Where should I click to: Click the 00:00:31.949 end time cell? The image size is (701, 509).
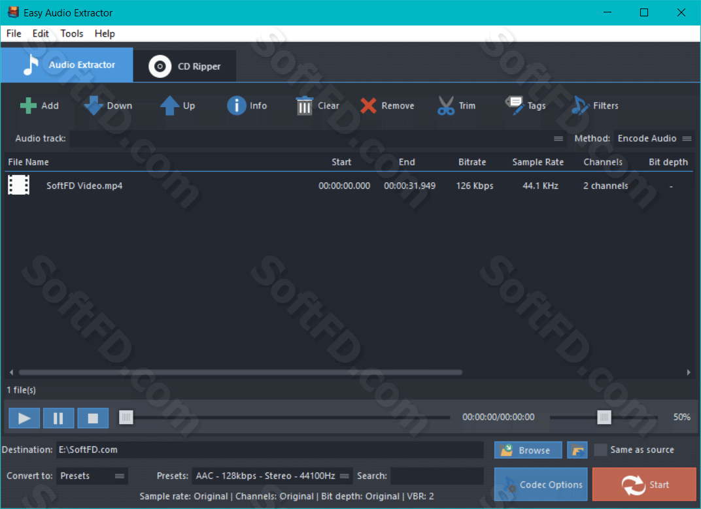(409, 186)
